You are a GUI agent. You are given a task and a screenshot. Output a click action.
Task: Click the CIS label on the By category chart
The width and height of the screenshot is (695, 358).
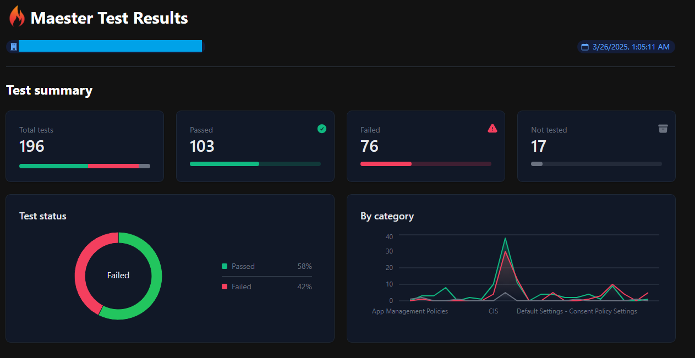[x=492, y=311]
